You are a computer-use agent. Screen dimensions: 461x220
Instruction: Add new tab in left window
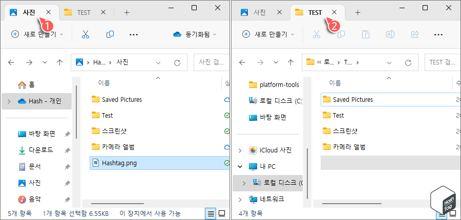[x=127, y=13]
